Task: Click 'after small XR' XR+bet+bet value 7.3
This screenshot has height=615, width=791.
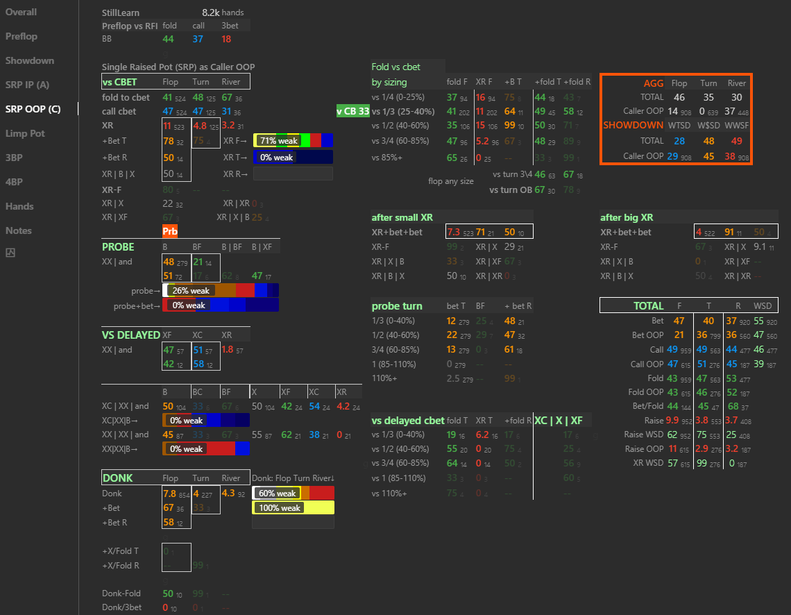Action: tap(454, 232)
